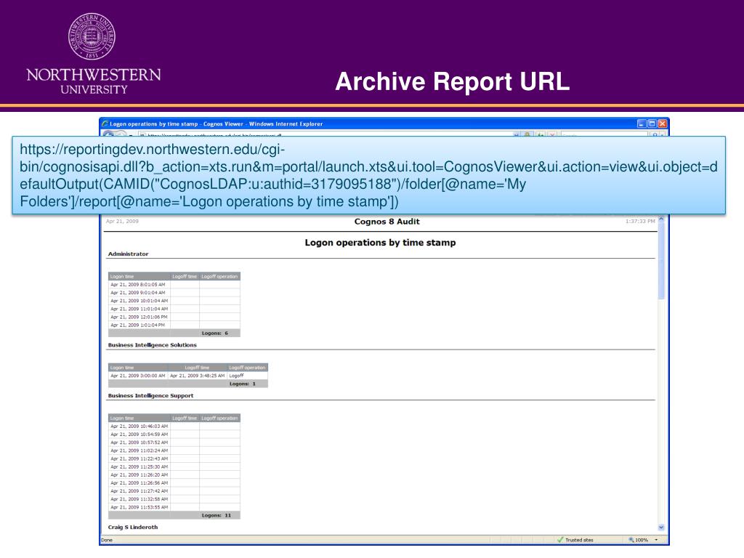Click 'Apr 21, 2009 10:54:59 AM' logon row
744x558 pixels.
(x=174, y=434)
